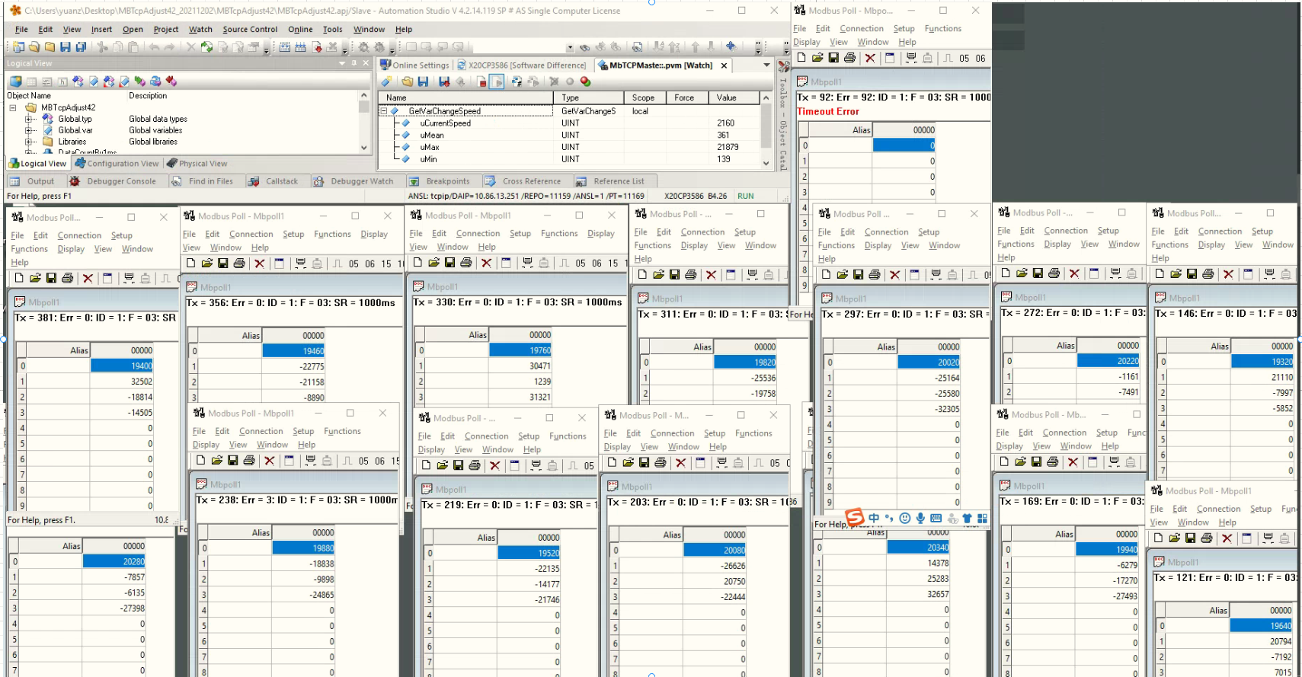Switch to the Physical View tab

pyautogui.click(x=197, y=164)
